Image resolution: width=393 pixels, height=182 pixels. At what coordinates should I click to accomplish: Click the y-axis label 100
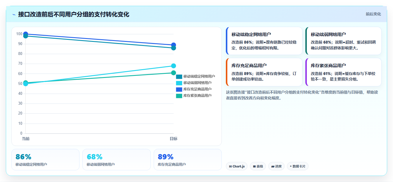click(x=19, y=34)
